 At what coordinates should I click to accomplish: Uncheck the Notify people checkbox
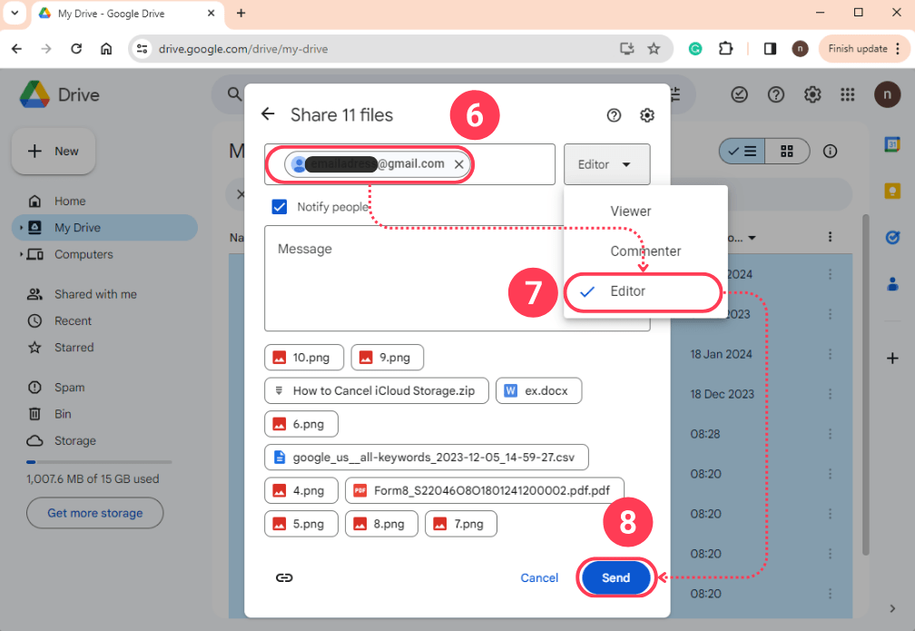pos(280,207)
